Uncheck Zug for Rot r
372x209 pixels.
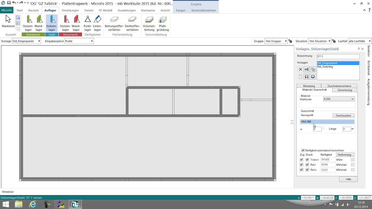coord(301,165)
